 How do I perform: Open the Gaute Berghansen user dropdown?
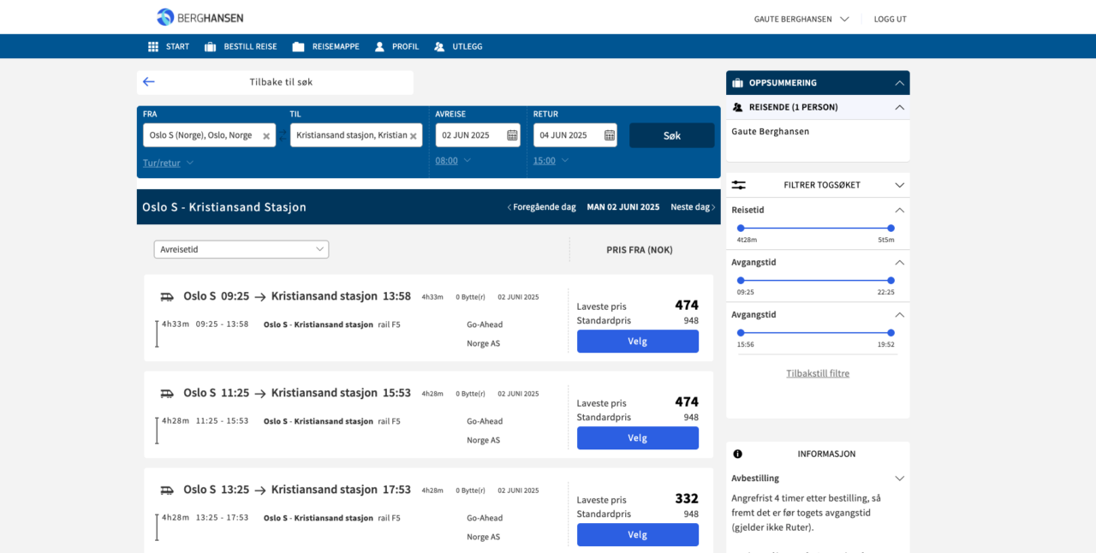coord(801,19)
